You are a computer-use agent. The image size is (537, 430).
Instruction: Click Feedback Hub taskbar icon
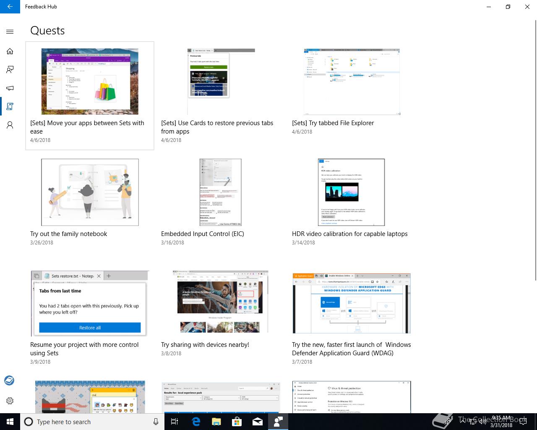tap(278, 422)
